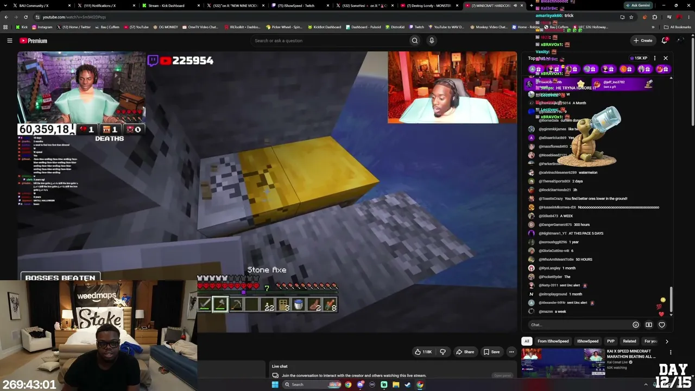Image resolution: width=695 pixels, height=391 pixels.
Task: Open the emoji picker in chat
Action: pos(636,325)
